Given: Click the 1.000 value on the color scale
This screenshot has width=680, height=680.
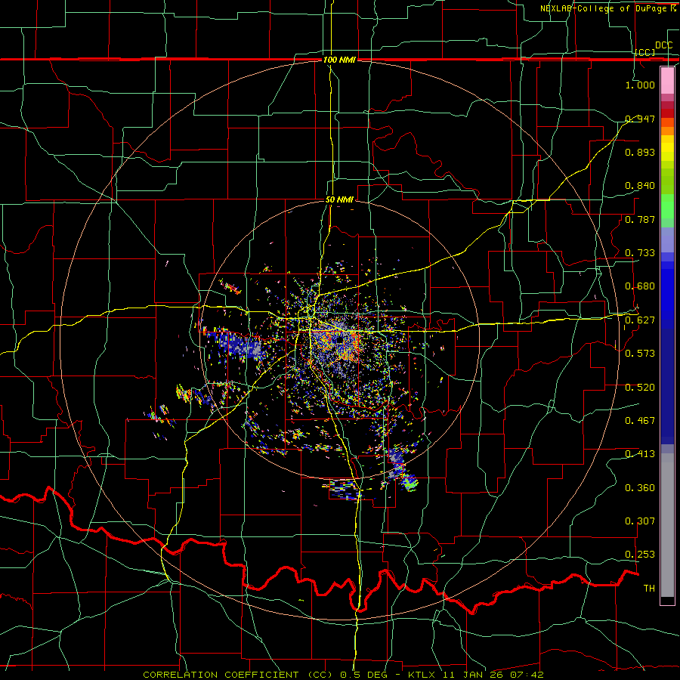Looking at the screenshot, I should coord(640,85).
